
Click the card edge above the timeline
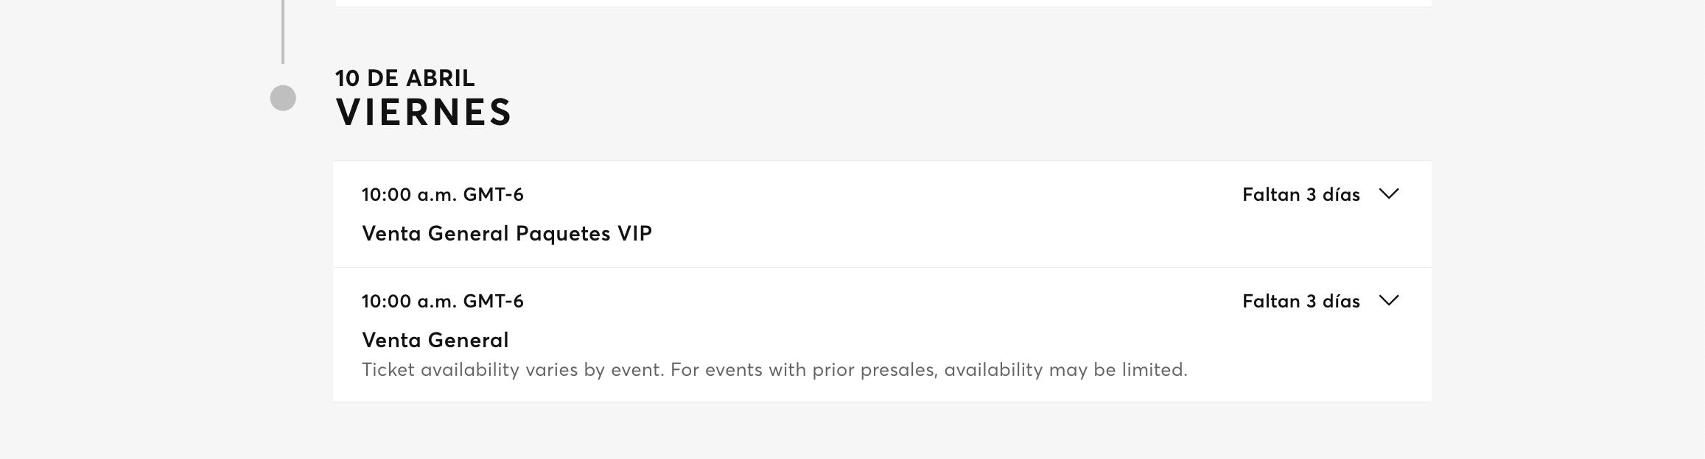[x=883, y=4]
